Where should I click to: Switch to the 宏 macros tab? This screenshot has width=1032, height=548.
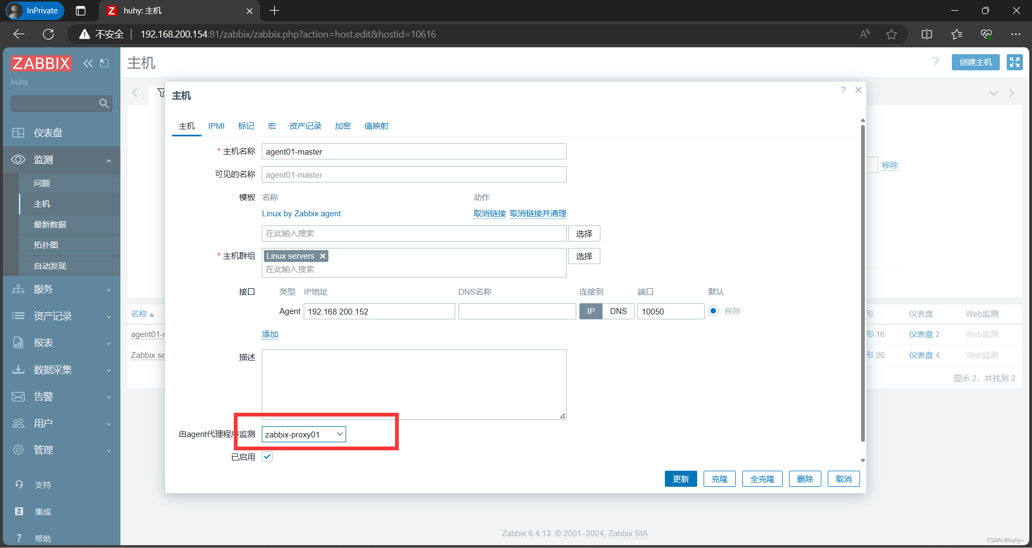(271, 126)
